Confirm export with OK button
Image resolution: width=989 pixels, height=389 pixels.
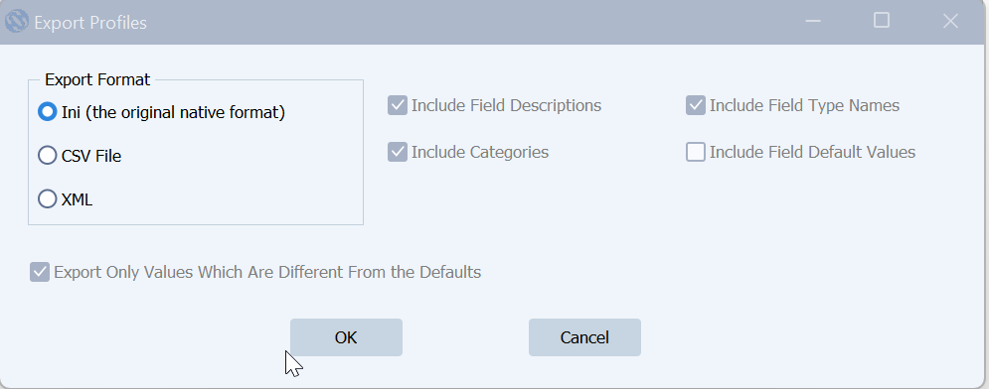click(346, 337)
